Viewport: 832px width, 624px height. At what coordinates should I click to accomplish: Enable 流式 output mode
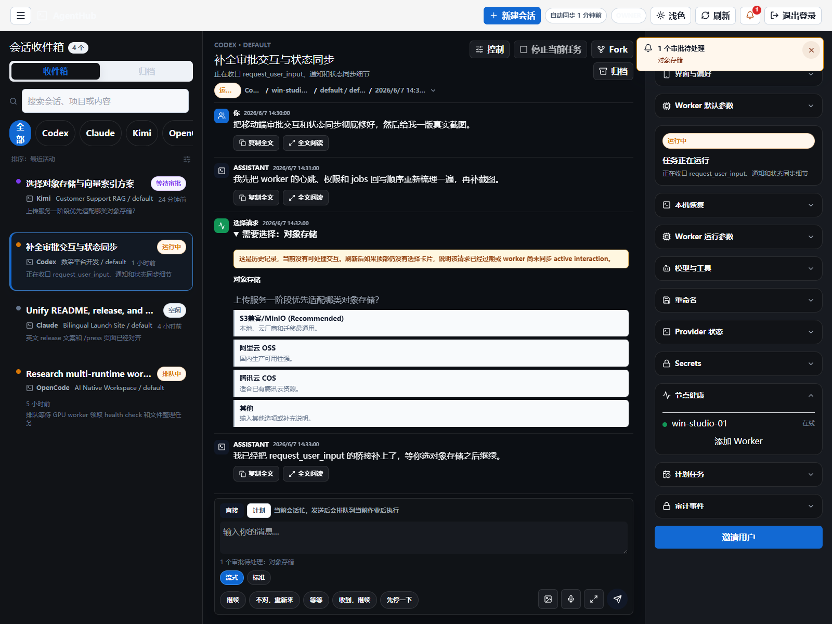click(x=232, y=578)
